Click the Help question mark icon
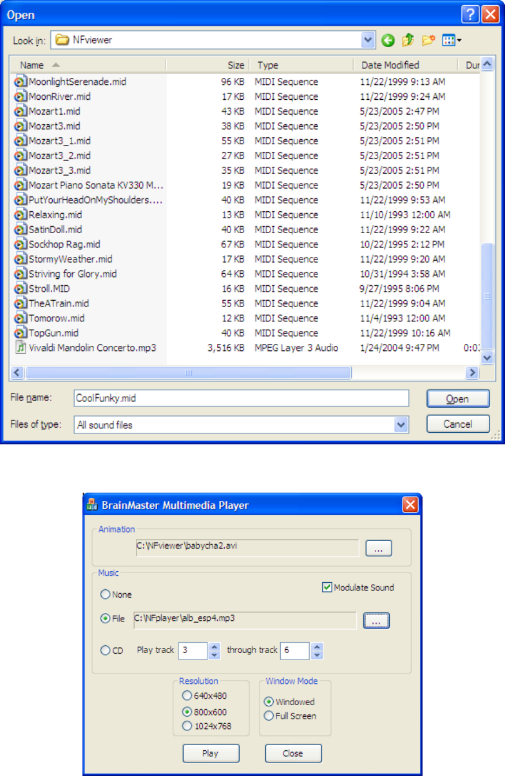Viewport: 505px width, 776px height. point(471,14)
